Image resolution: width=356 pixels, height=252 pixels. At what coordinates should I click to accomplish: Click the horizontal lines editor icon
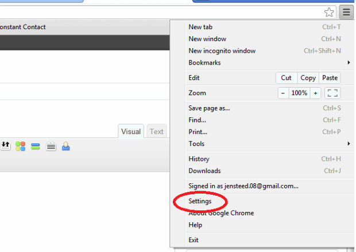(51, 147)
